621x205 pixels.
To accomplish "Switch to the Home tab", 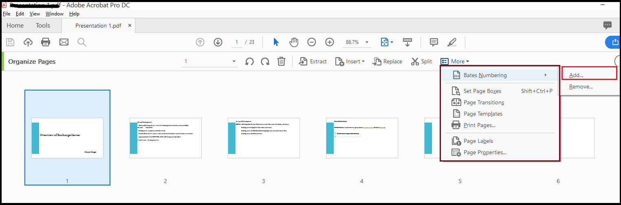I will (x=15, y=25).
